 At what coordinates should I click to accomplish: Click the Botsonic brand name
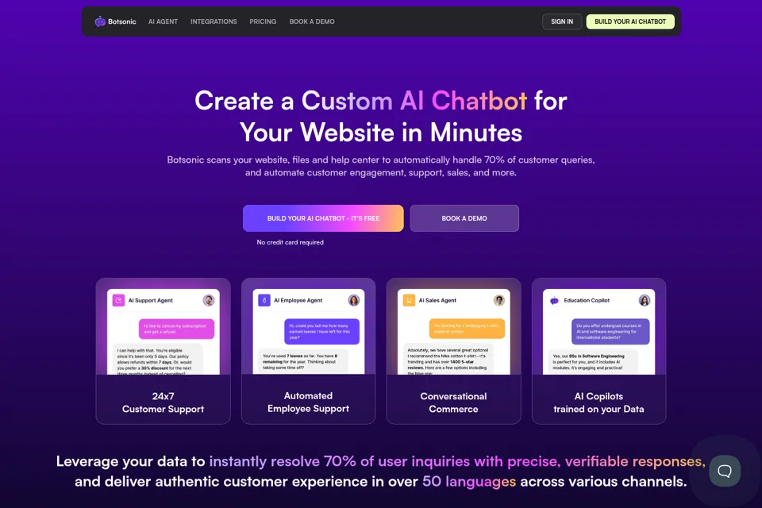122,21
